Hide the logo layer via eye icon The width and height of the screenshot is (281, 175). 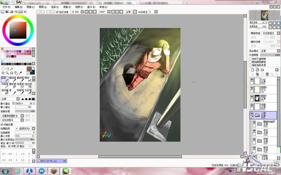(252, 79)
